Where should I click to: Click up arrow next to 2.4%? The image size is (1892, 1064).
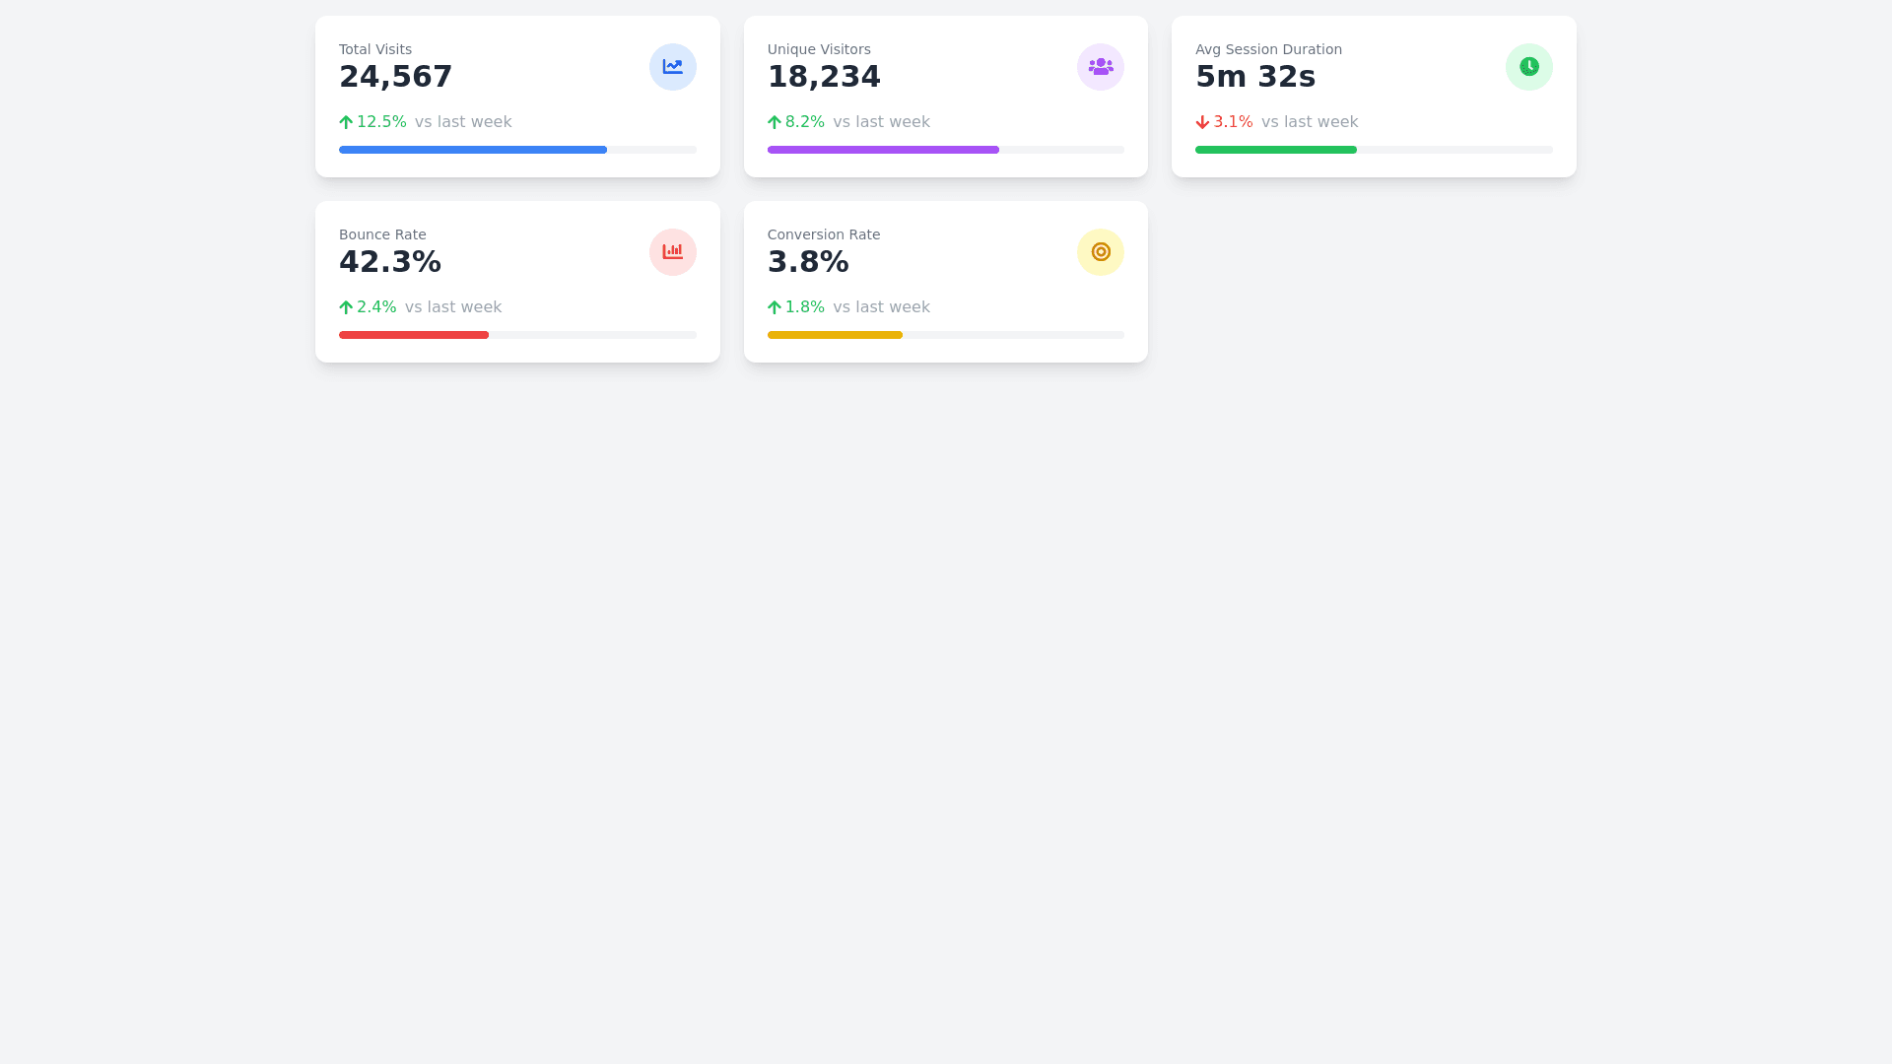[346, 307]
